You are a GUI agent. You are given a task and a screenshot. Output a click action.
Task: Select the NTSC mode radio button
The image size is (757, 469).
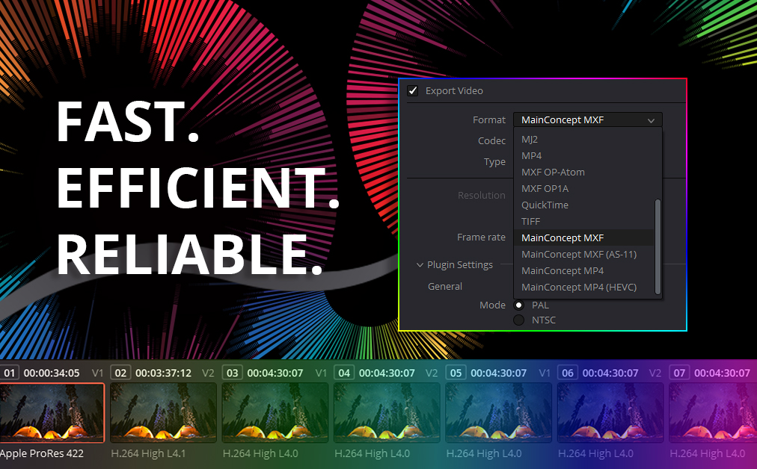[x=519, y=320]
